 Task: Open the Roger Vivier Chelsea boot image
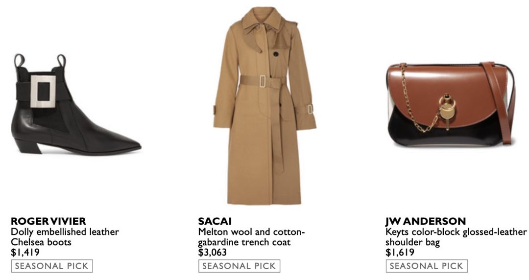coord(76,105)
